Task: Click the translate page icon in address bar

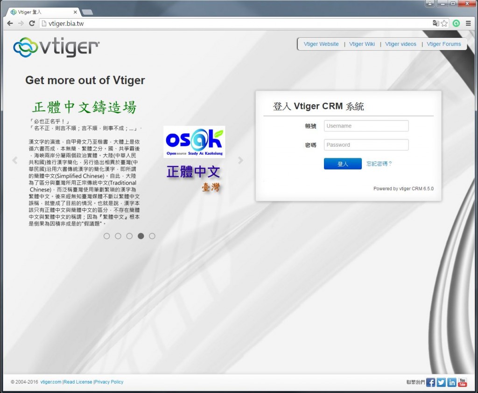Action: (436, 23)
